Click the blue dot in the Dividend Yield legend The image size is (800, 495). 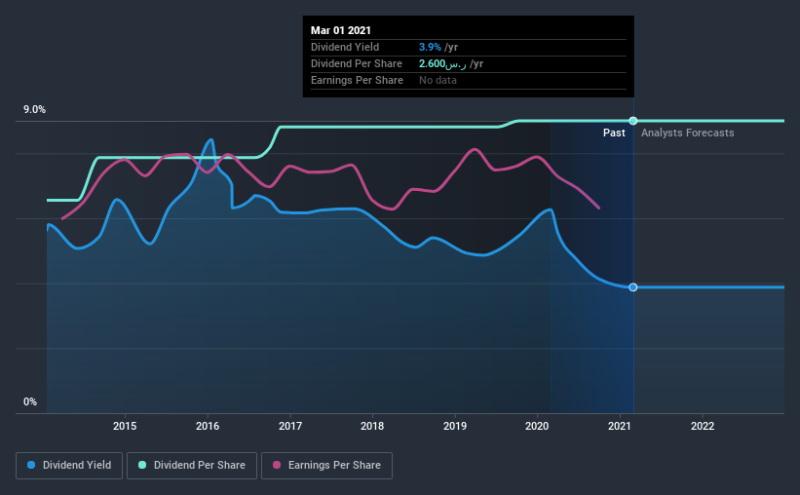tap(32, 466)
